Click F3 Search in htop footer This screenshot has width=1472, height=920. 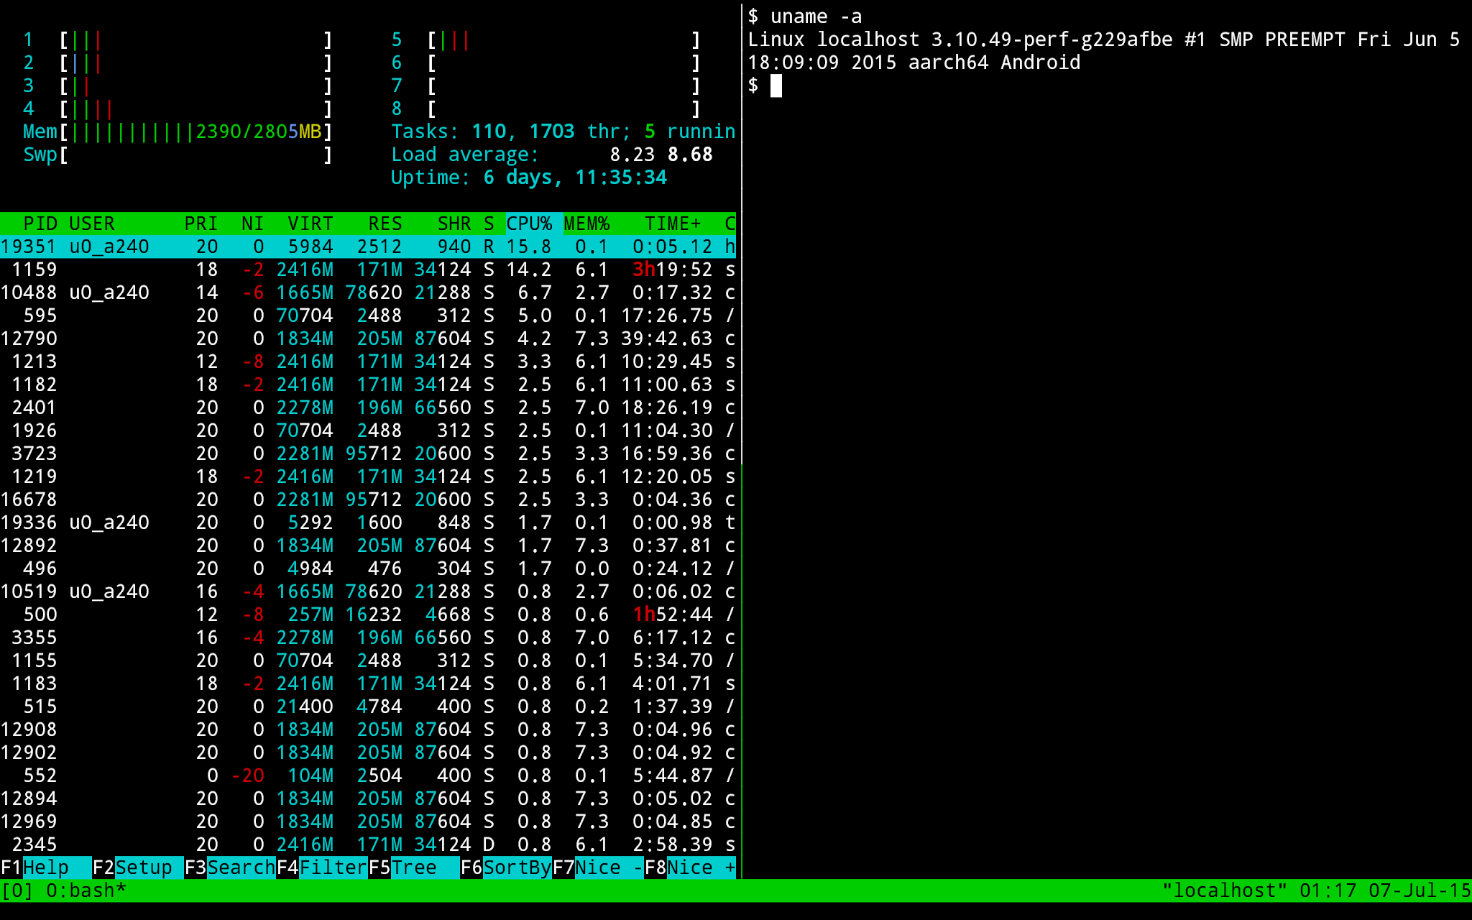230,868
